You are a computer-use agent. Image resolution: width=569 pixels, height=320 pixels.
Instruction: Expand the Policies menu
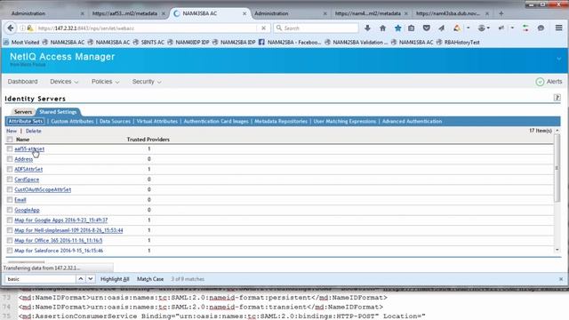105,82
